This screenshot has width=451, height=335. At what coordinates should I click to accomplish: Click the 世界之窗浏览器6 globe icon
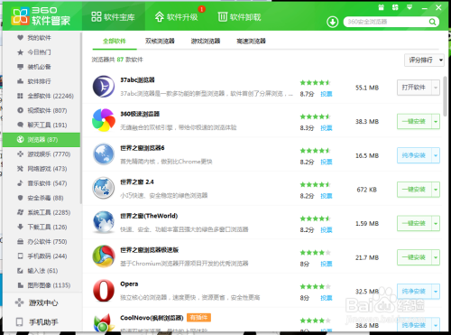[104, 154]
